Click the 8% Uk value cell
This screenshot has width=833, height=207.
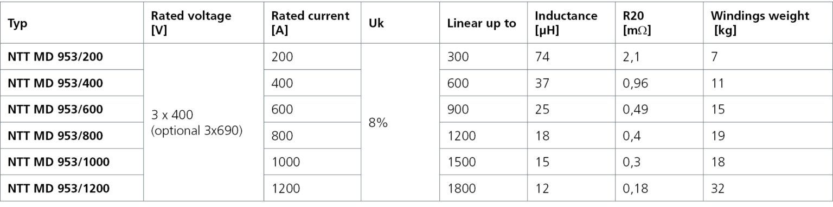point(377,123)
